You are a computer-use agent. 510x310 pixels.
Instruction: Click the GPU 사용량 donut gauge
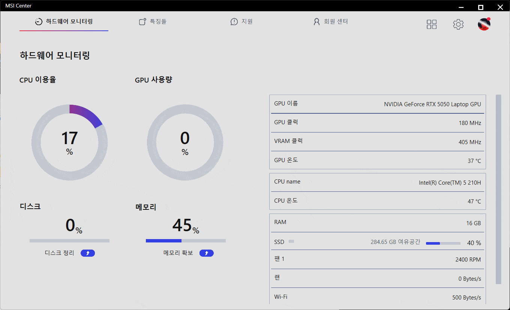185,142
